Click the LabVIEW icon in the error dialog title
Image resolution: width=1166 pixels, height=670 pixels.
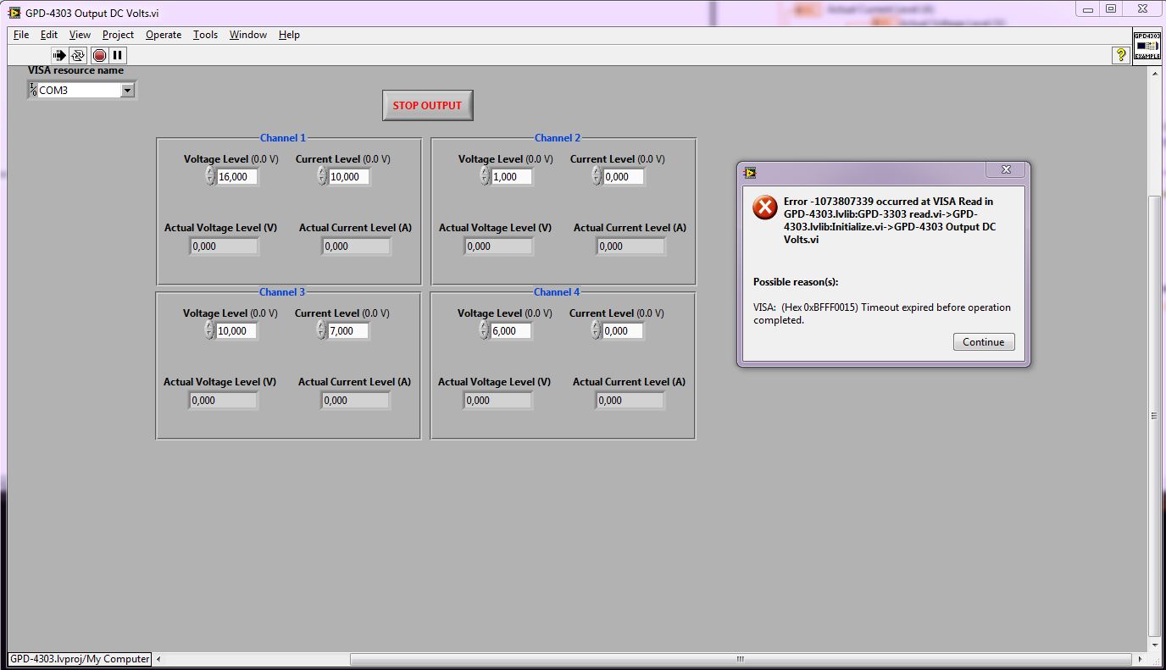point(750,172)
